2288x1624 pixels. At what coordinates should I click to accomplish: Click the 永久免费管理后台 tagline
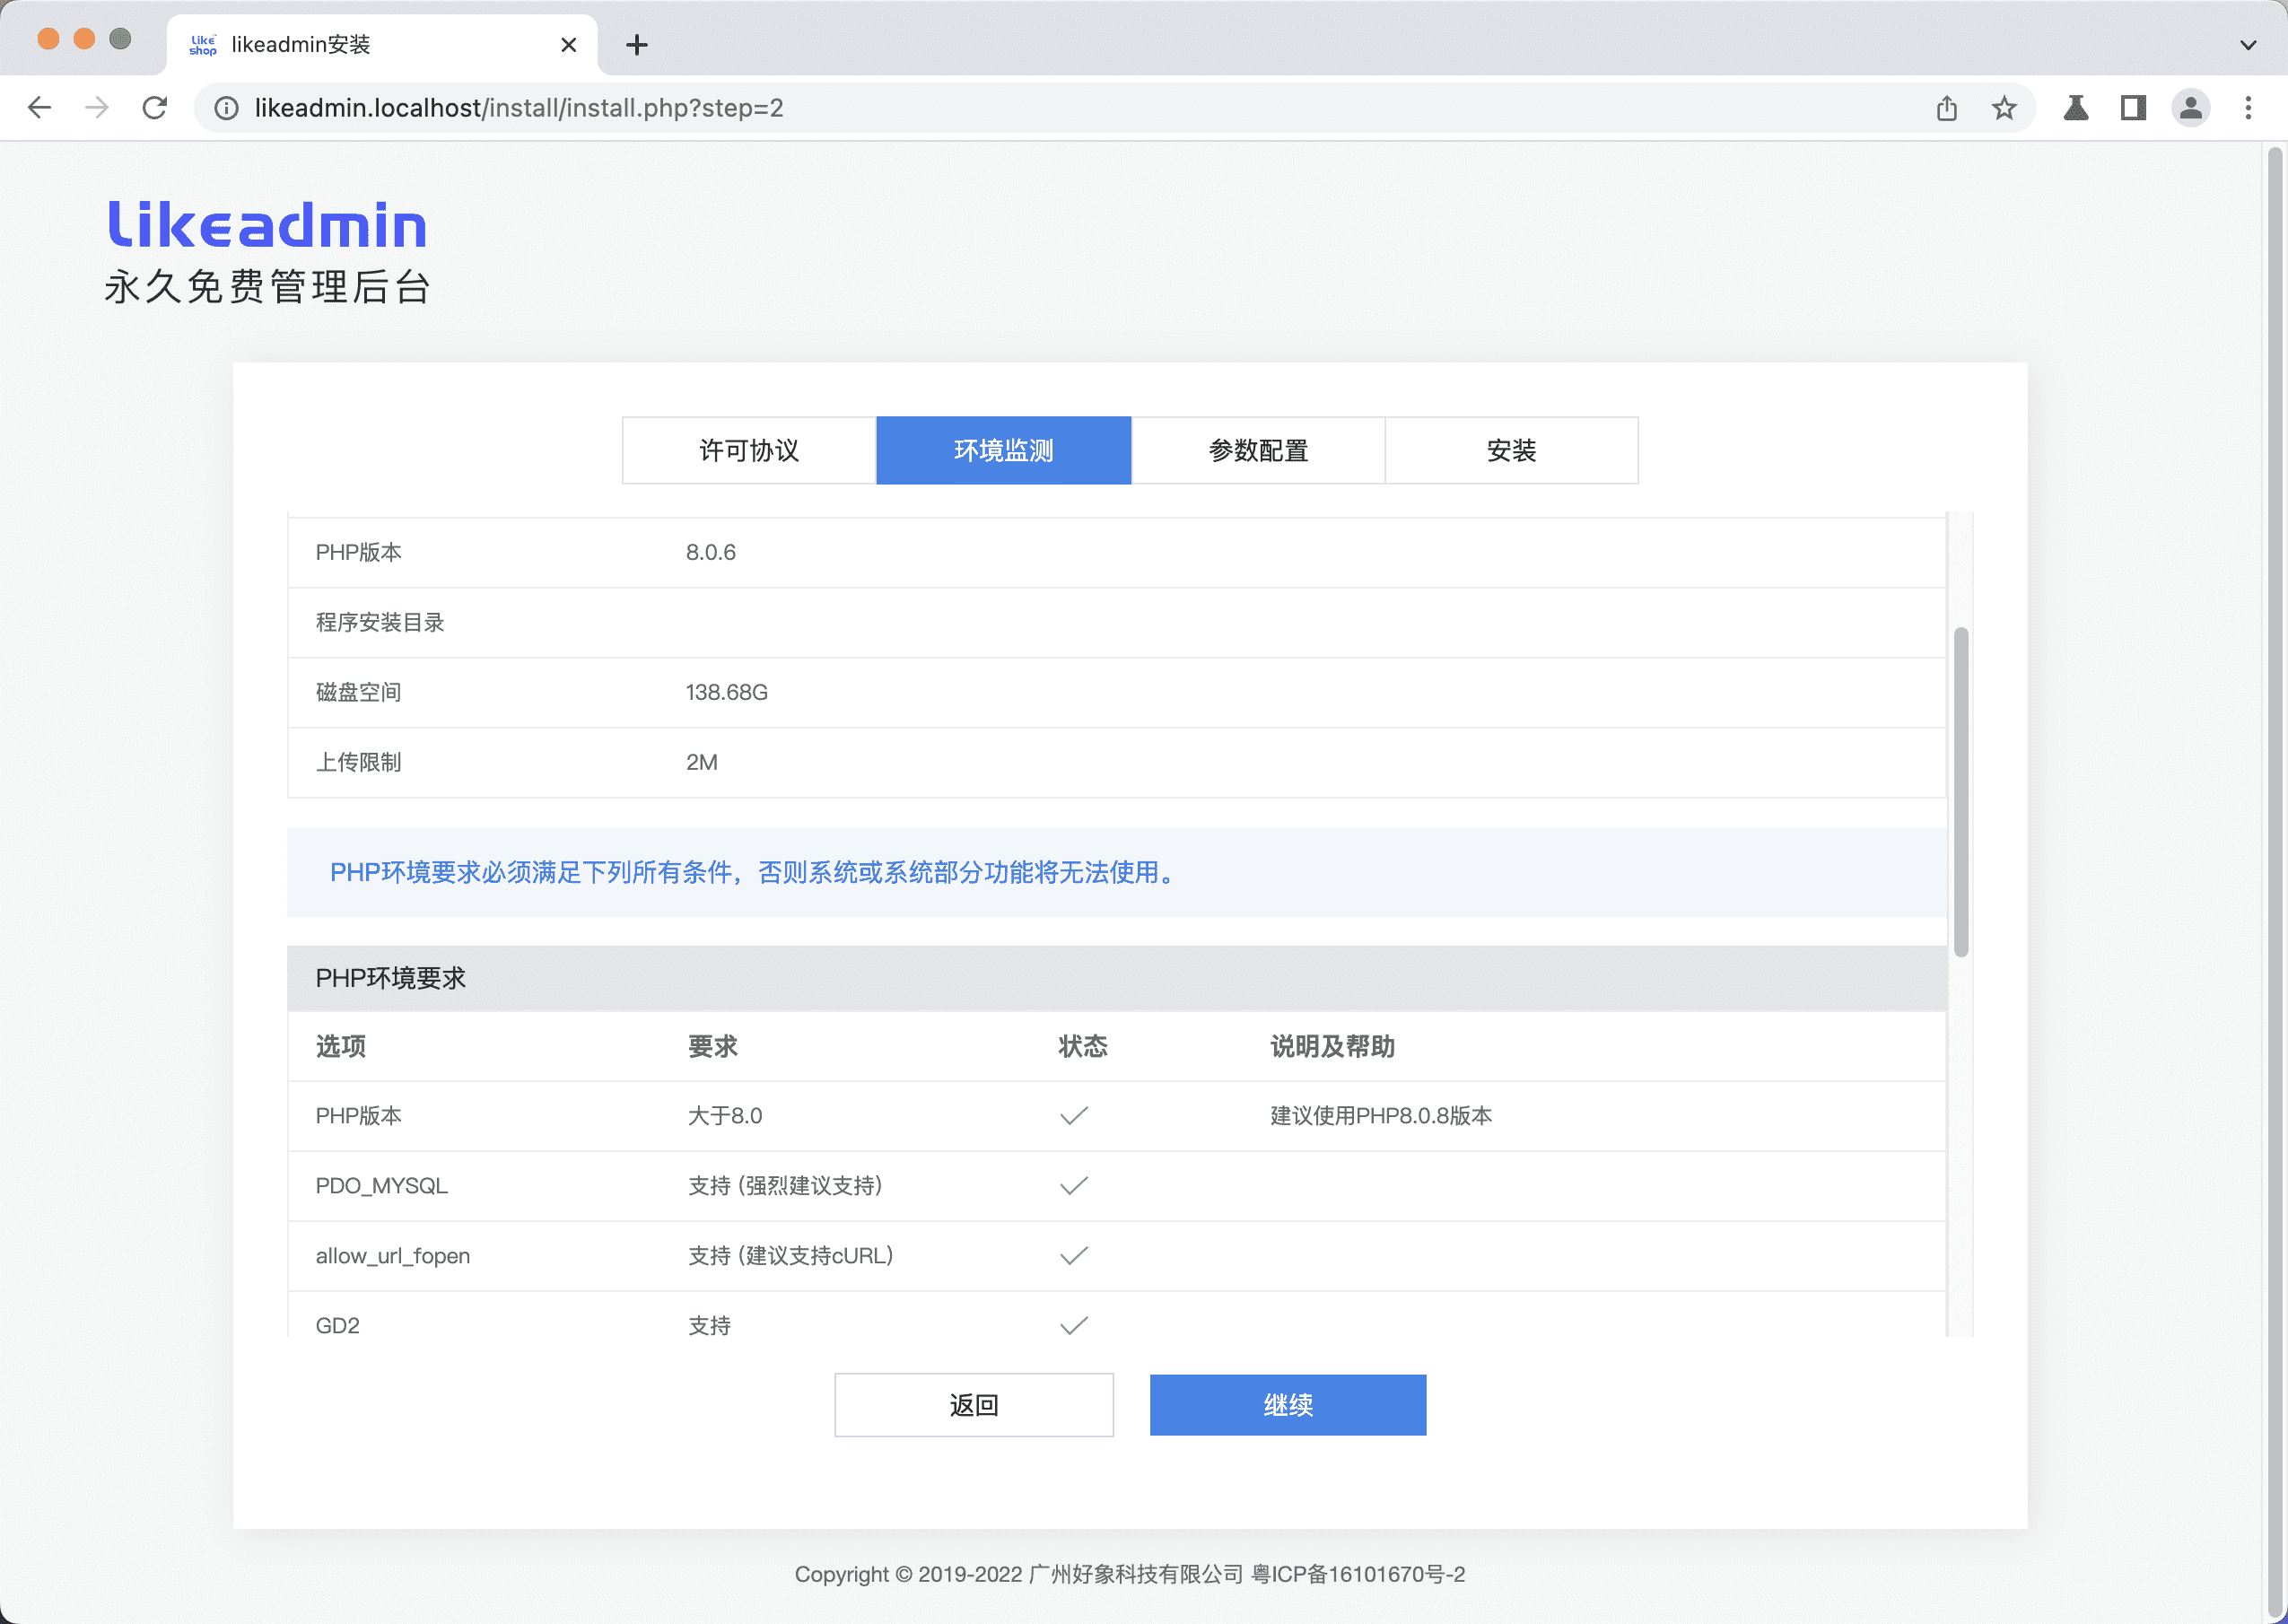point(267,287)
